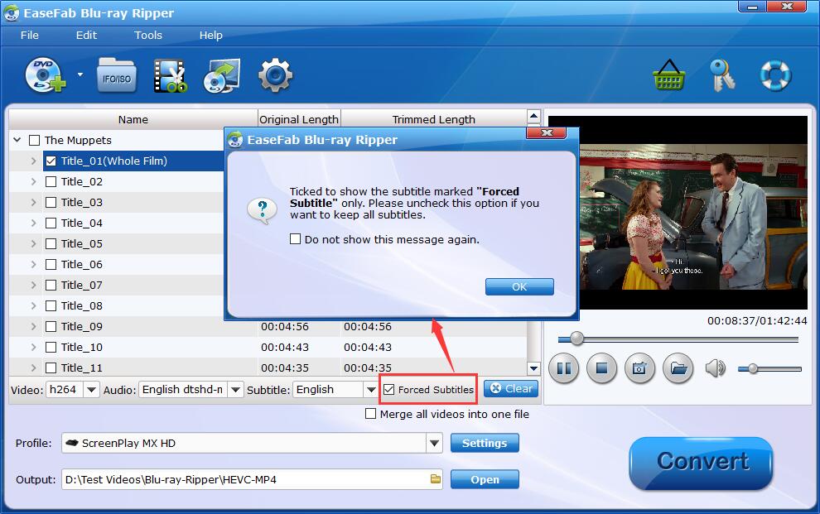Click the playback seek slider handle
This screenshot has height=514, width=820.
576,339
